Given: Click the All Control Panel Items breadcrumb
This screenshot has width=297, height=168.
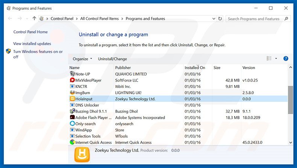Looking at the screenshot, I should pos(100,18).
